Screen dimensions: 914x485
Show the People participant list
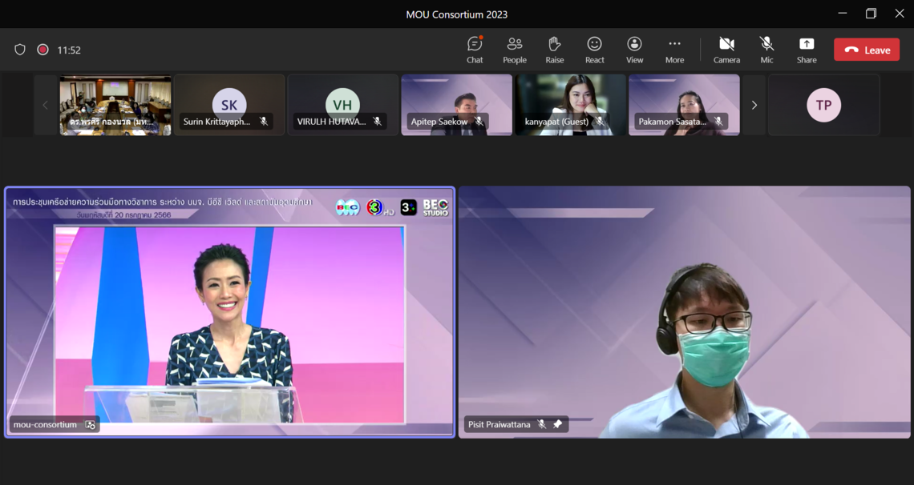(515, 50)
